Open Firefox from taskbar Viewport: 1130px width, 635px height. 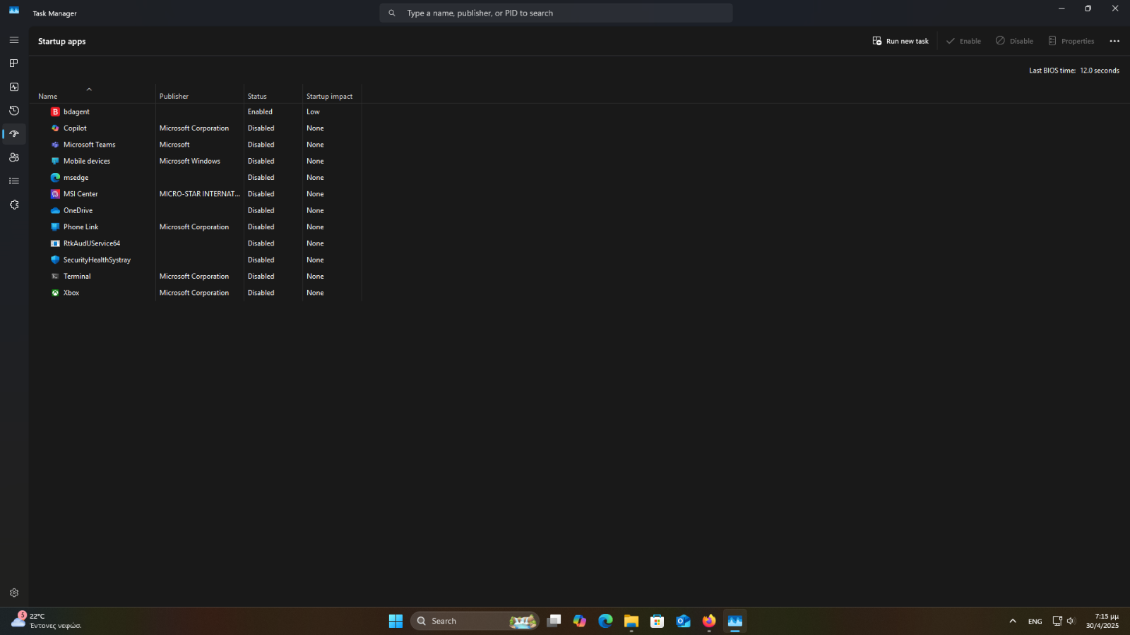click(x=709, y=621)
